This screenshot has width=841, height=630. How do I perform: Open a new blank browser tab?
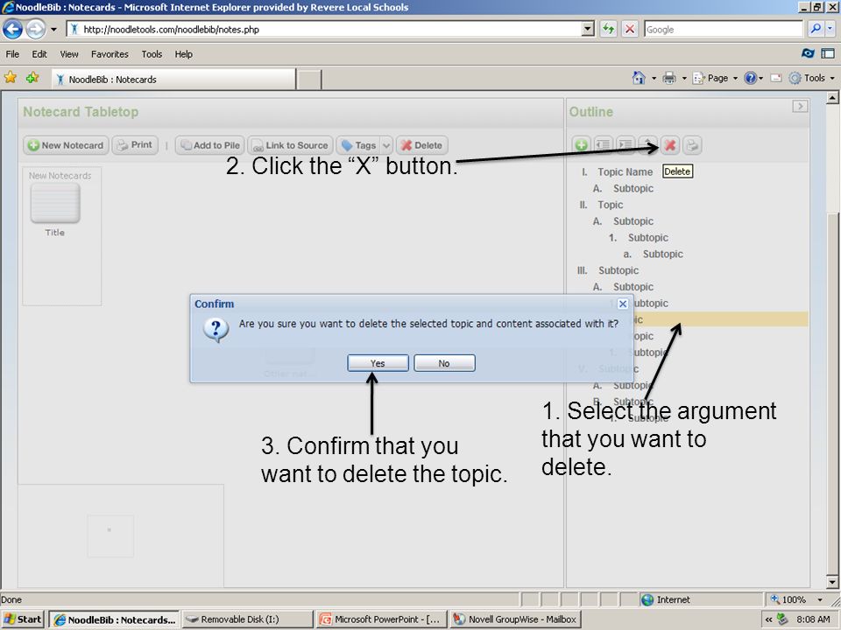pyautogui.click(x=309, y=80)
